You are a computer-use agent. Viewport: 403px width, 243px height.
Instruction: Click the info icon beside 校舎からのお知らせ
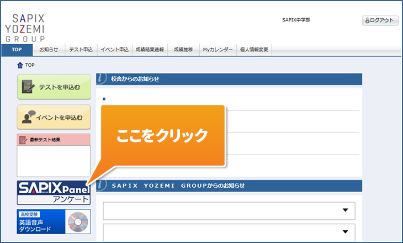coord(101,78)
